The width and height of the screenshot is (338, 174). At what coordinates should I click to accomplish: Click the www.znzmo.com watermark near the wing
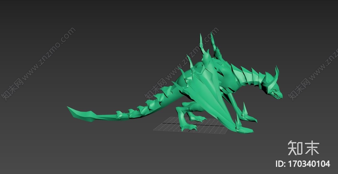183,65
